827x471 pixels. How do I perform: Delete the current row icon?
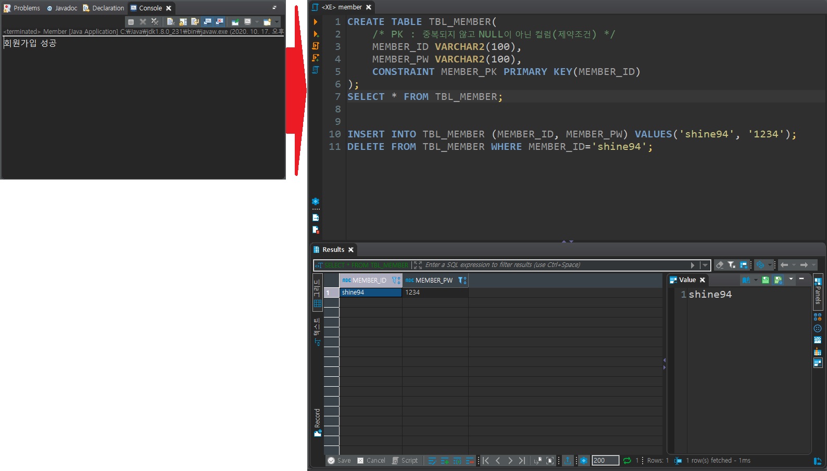click(470, 461)
